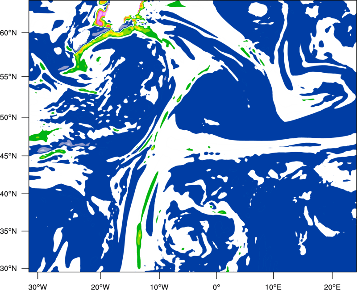Click the 0° longitude label
Screen dimensions: 357x290
pyautogui.click(x=216, y=287)
